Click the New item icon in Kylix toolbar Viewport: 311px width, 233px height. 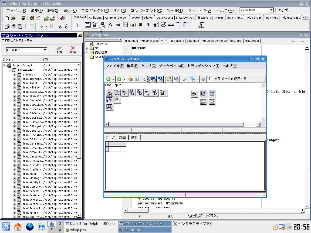7,18
